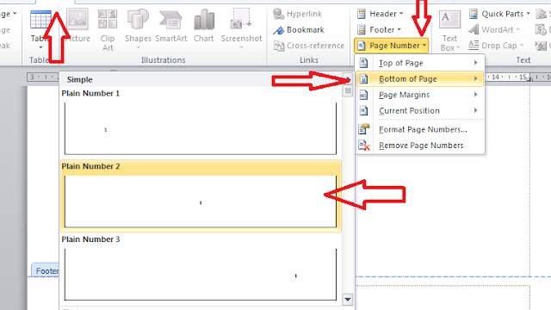Viewport: 551px width, 310px height.
Task: Open the Quick Parts menu
Action: 499,14
